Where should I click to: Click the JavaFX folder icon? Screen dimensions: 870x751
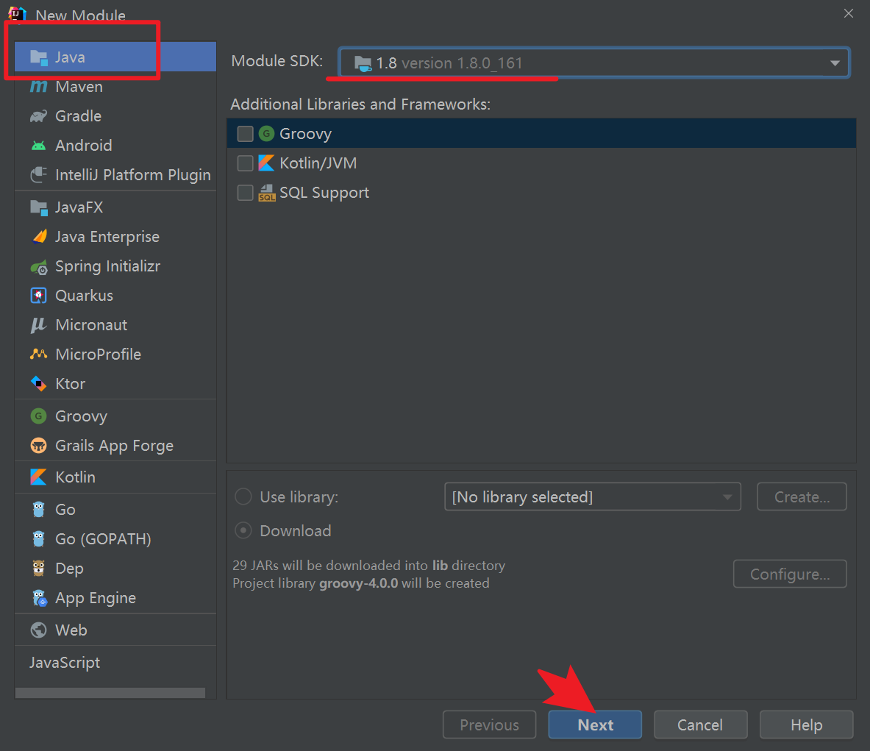39,207
